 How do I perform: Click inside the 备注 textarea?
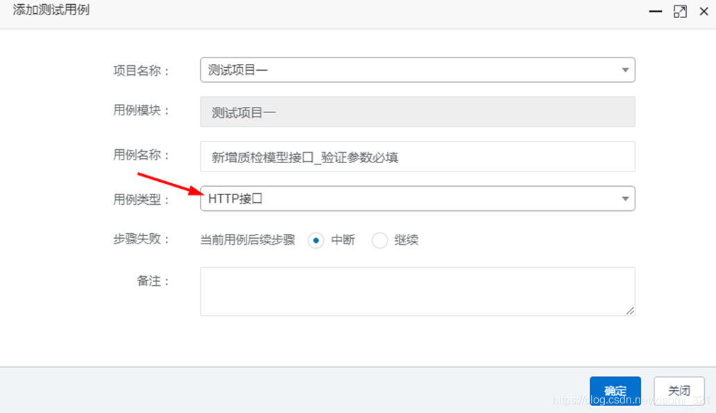coord(417,292)
